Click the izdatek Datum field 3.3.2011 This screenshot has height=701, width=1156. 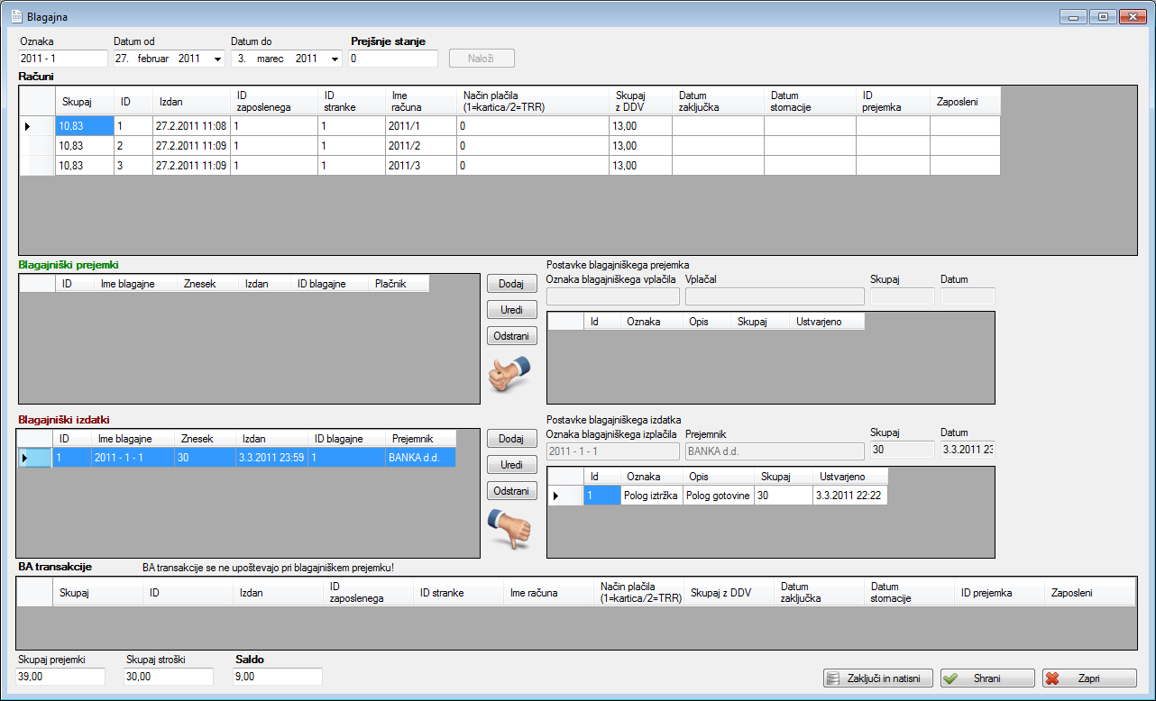pos(968,451)
